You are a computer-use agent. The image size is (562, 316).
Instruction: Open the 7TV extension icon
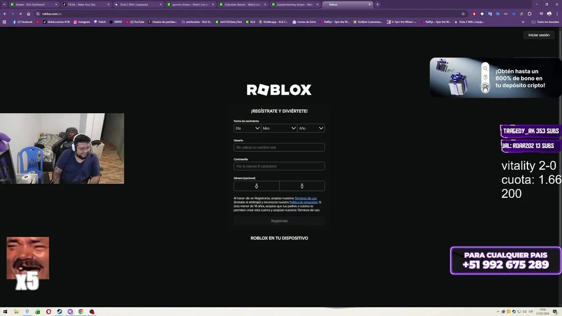coord(498,14)
